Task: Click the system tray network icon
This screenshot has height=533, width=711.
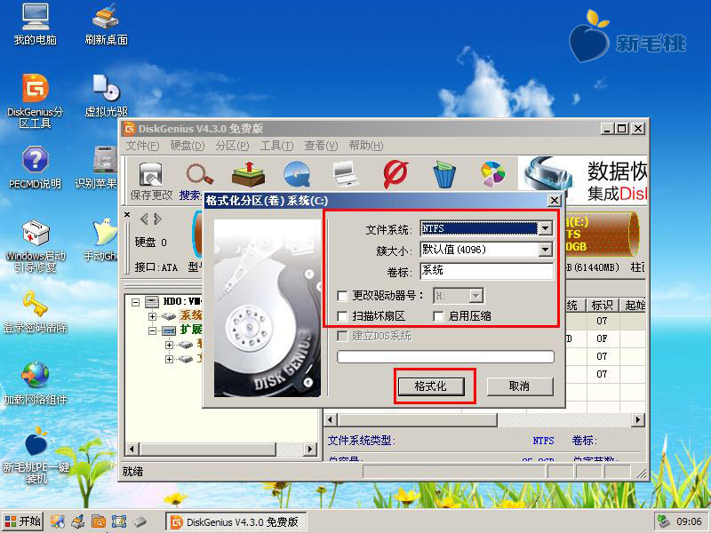Action: (664, 521)
